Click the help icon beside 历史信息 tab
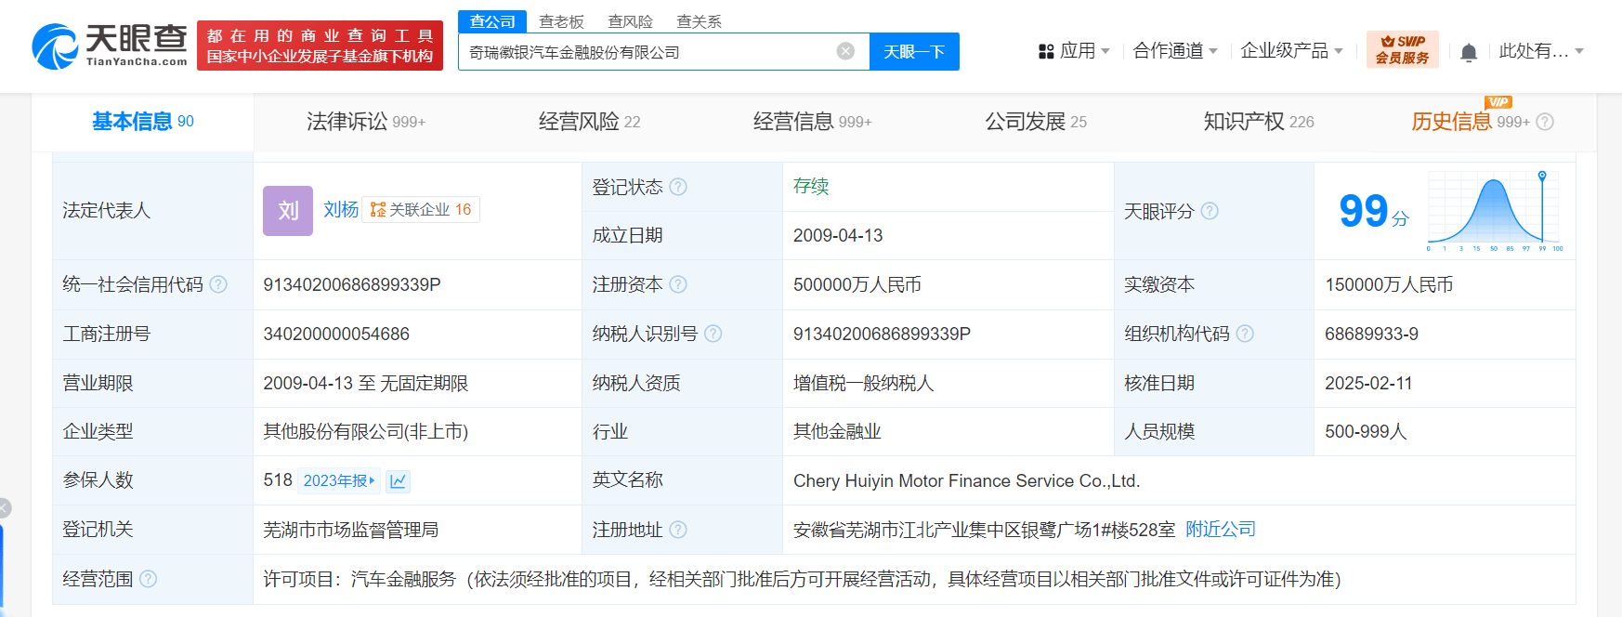The image size is (1622, 617). click(1545, 122)
